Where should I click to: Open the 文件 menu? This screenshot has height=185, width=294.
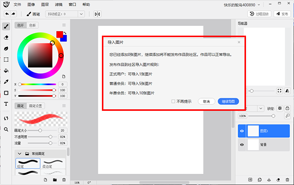point(17,4)
